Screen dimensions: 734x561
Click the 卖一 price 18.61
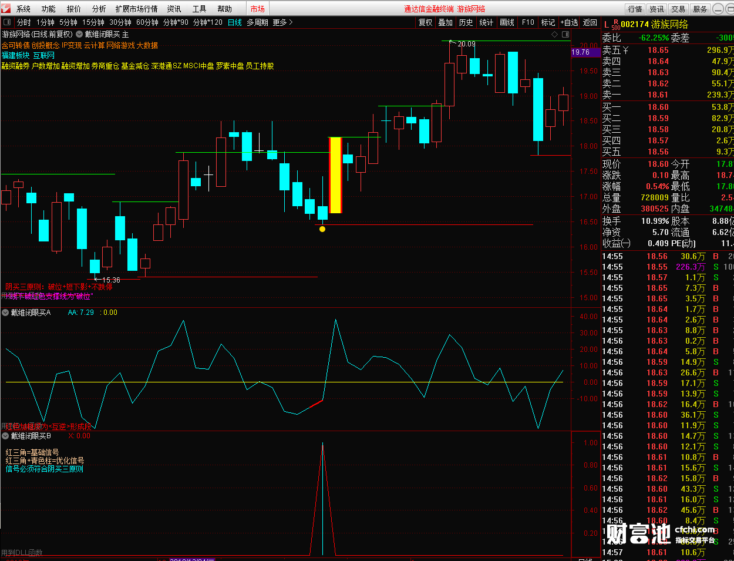click(658, 95)
